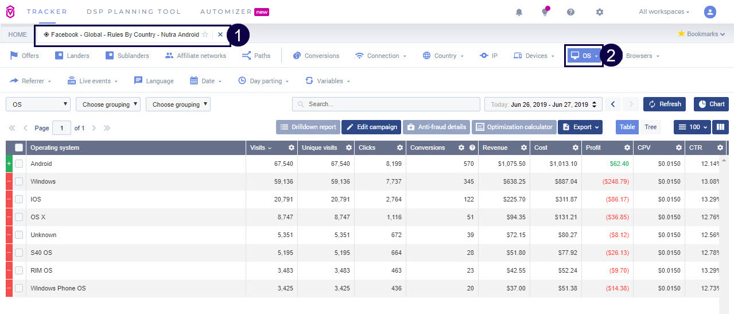Click the notifications bell icon
The image size is (734, 314).
519,12
